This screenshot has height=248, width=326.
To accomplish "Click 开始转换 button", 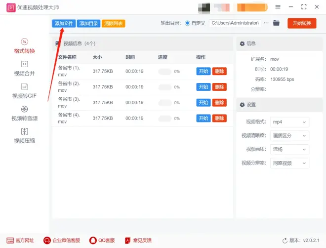I will (302, 23).
